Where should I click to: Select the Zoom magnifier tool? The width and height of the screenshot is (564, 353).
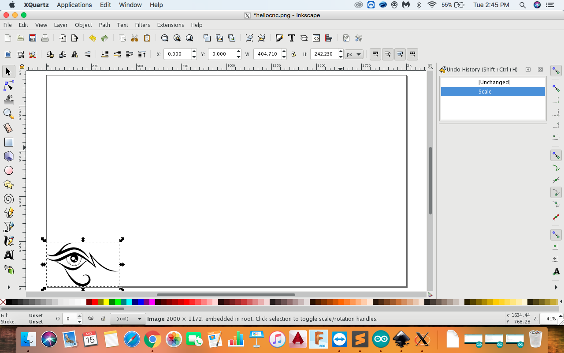pyautogui.click(x=8, y=113)
